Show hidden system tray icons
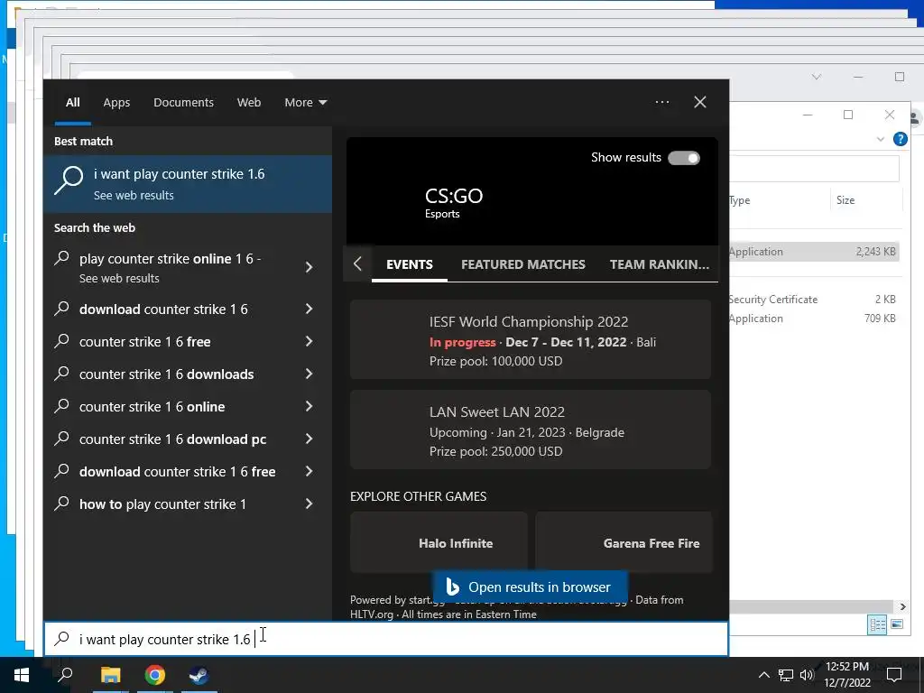 [x=763, y=675]
